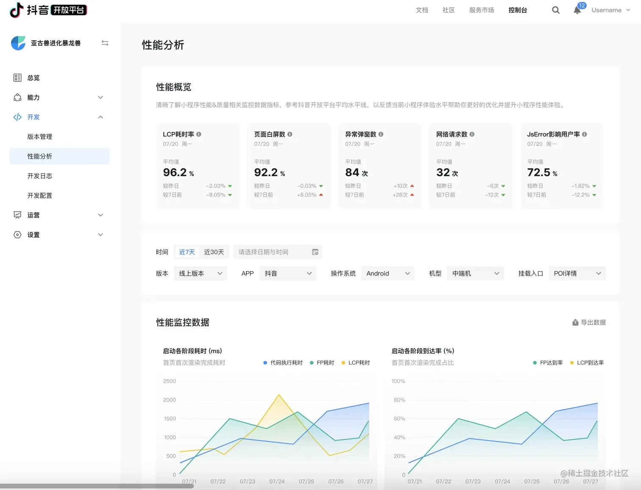Image resolution: width=641 pixels, height=490 pixels.
Task: Click the 启动各阶段到达率 (%) chart title
Action: click(x=423, y=351)
